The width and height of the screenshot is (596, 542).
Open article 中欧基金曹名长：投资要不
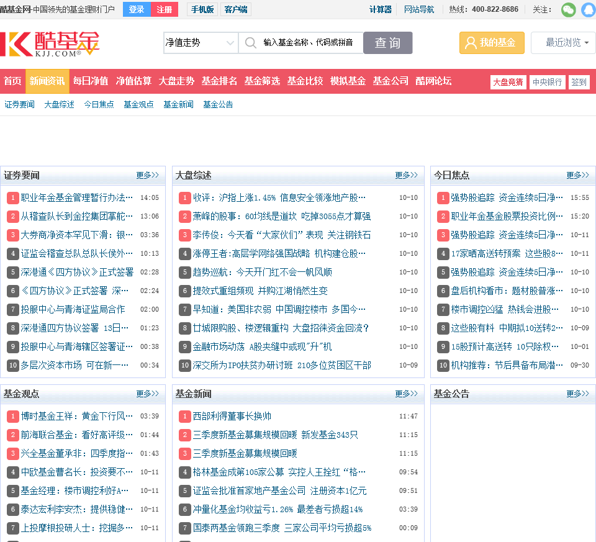77,472
